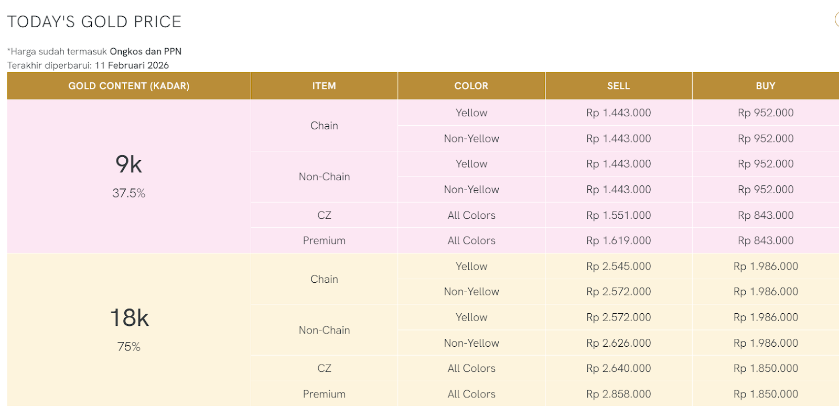Click the SELL column header
The height and width of the screenshot is (408, 839).
tap(618, 86)
